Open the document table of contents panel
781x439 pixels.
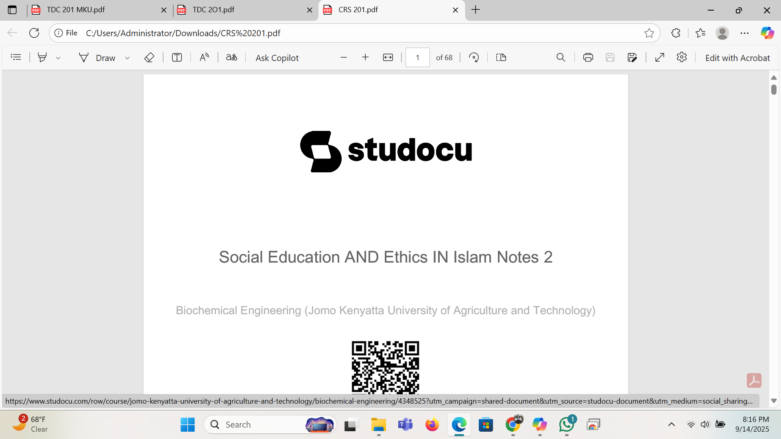coord(16,57)
